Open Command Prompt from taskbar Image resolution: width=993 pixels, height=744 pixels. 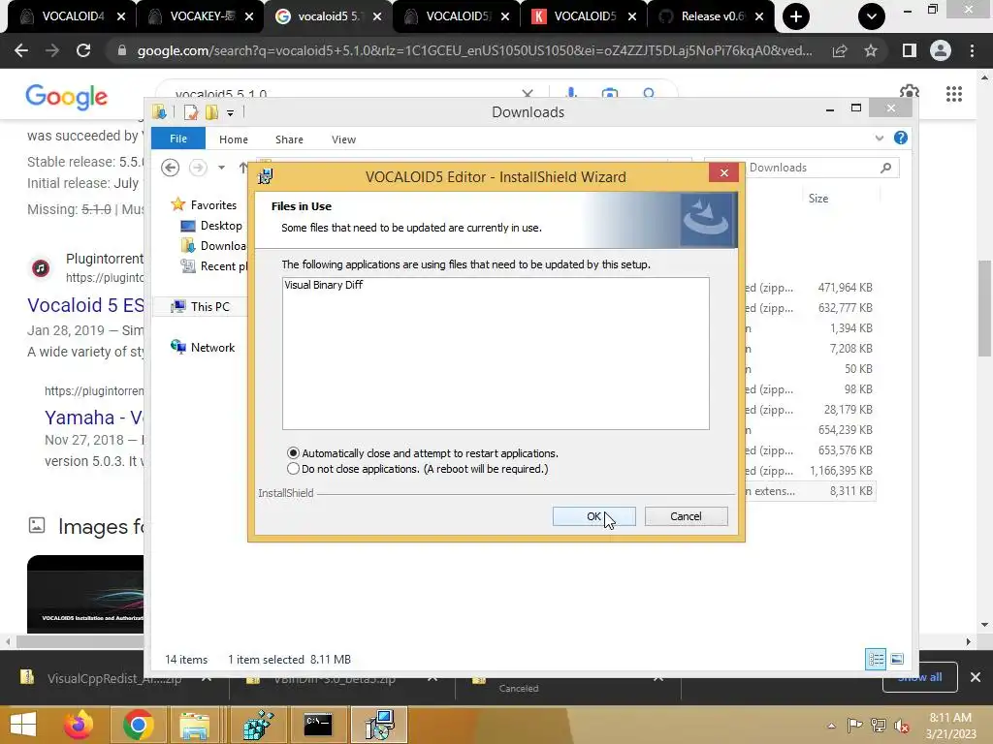click(x=318, y=725)
